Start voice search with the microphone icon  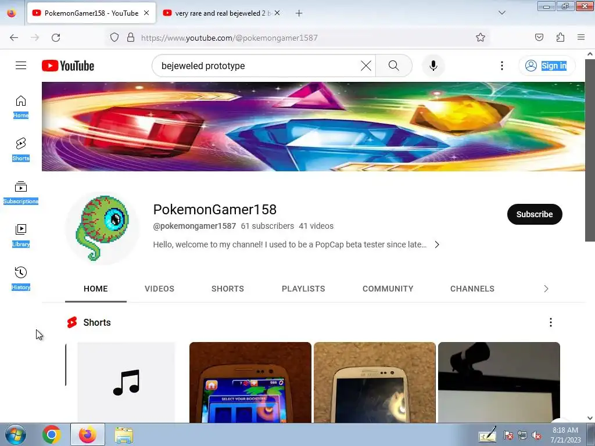pyautogui.click(x=433, y=66)
